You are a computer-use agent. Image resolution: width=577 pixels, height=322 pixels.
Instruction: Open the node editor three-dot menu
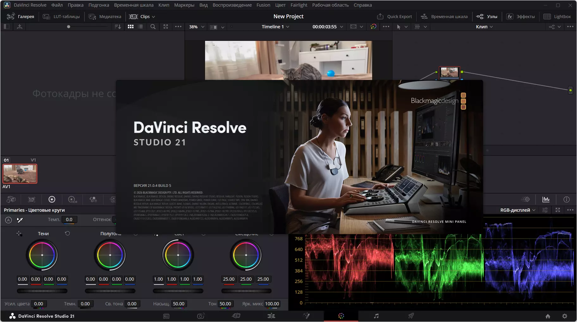pyautogui.click(x=570, y=27)
